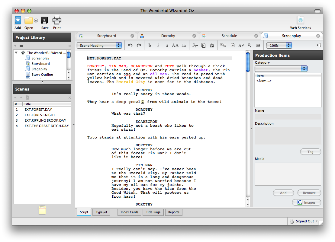This screenshot has height=242, width=335.
Task: Toggle the sidebar with the panel arrow icon
Action: pos(319,45)
